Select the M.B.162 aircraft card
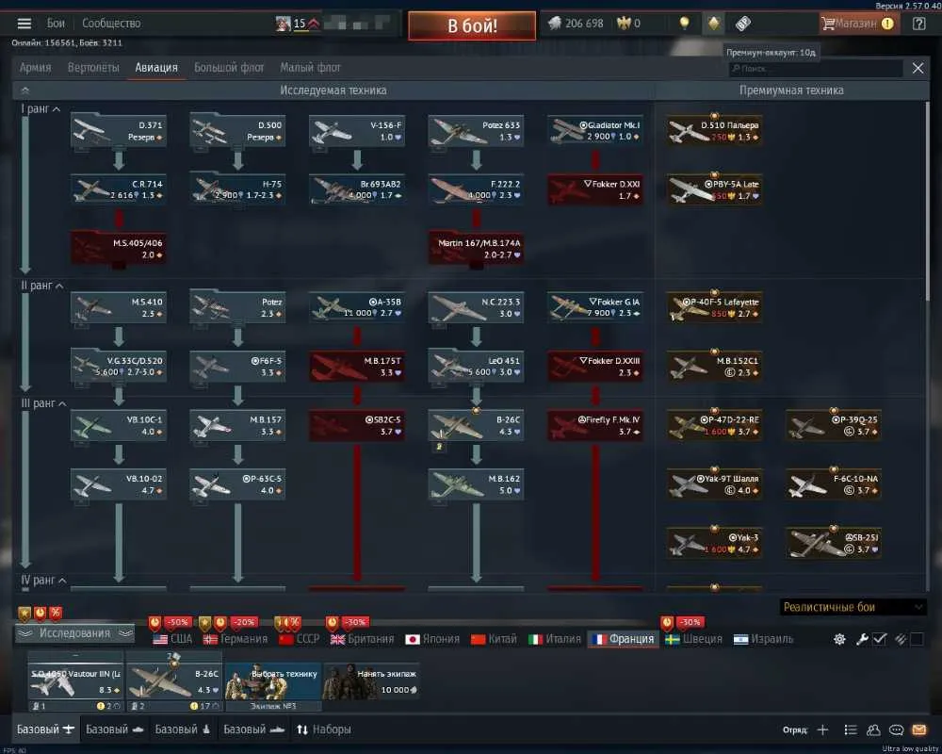 pyautogui.click(x=475, y=484)
